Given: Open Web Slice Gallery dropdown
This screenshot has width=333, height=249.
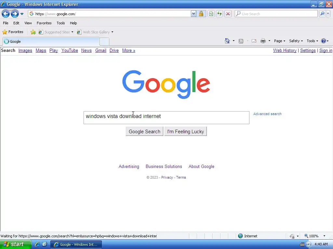Looking at the screenshot, I should pos(95,32).
